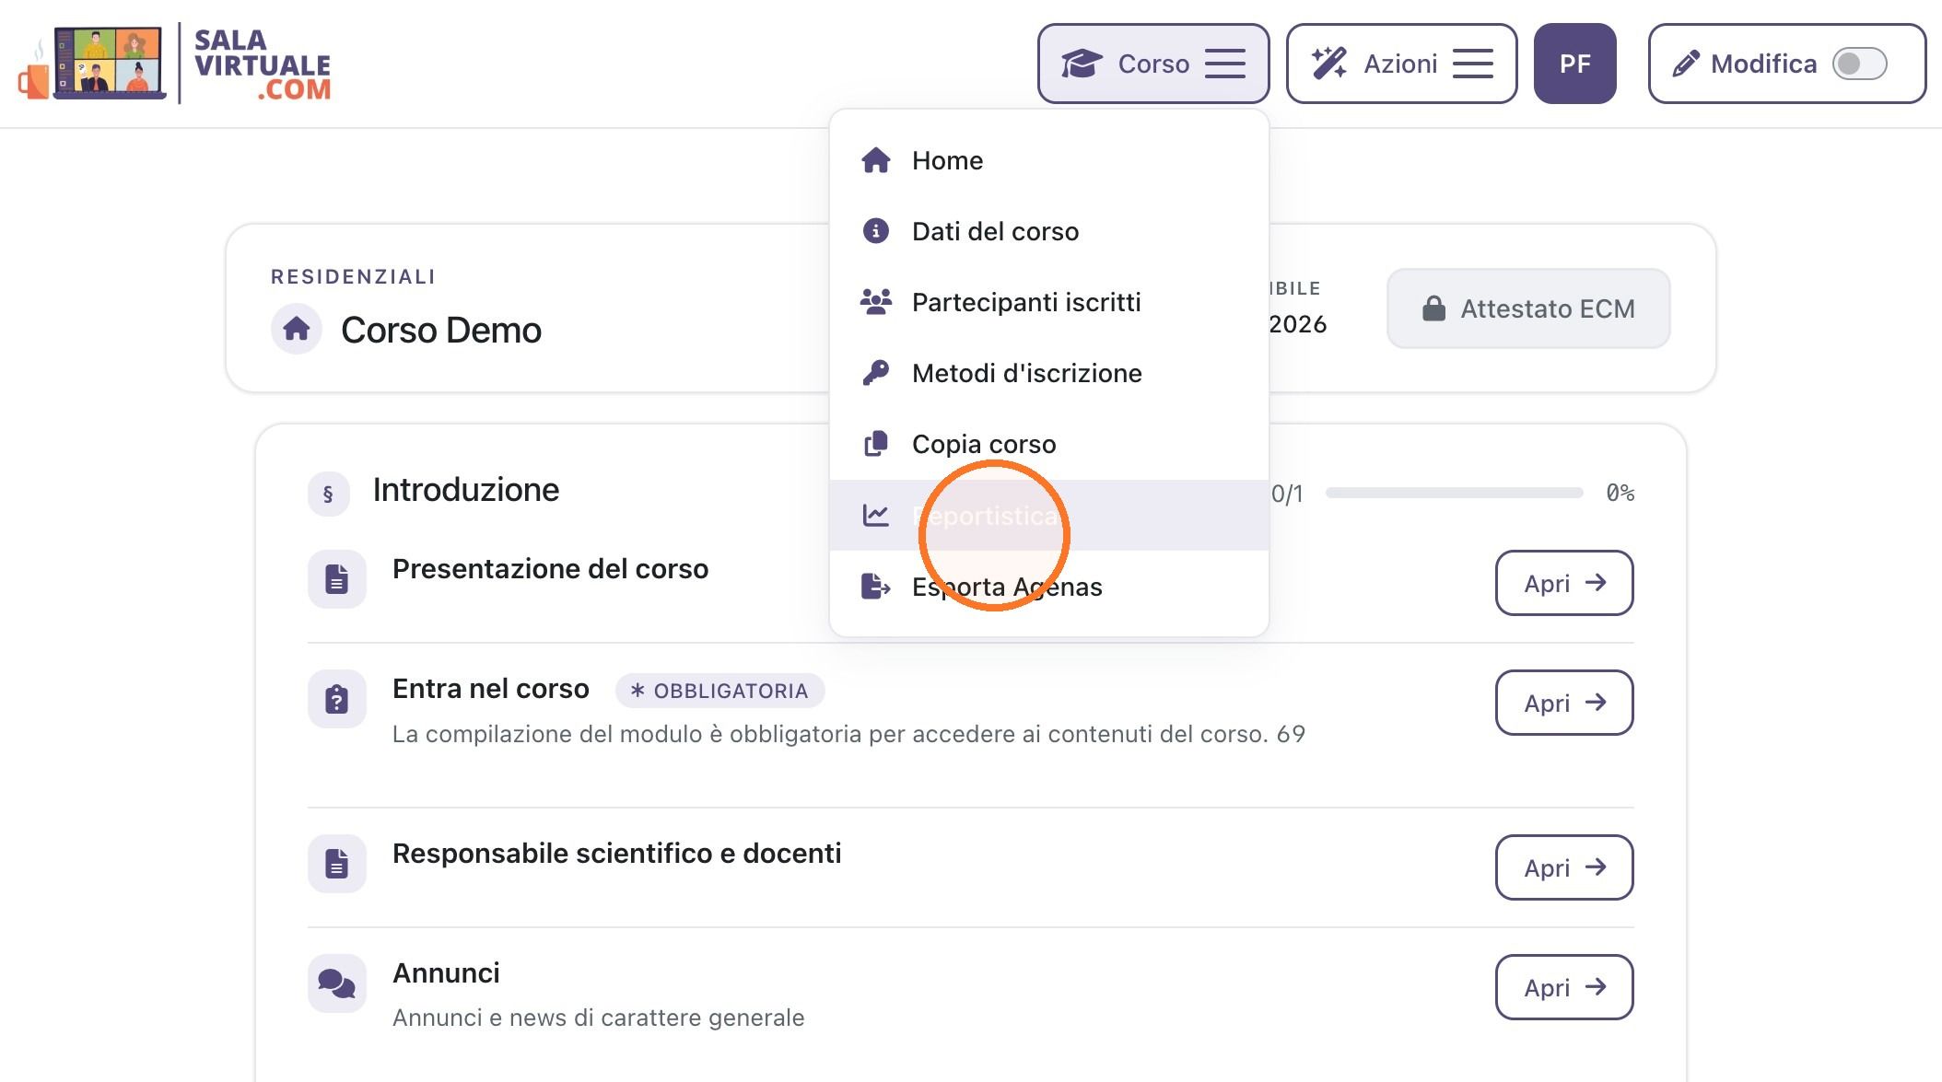Open the PF user profile button
The image size is (1942, 1082).
click(x=1574, y=64)
